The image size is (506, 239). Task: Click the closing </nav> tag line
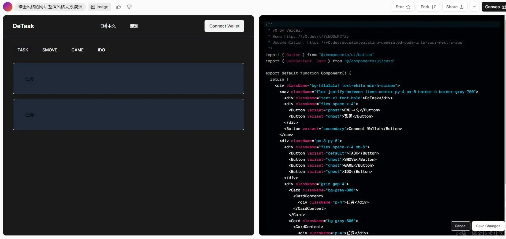coord(286,135)
